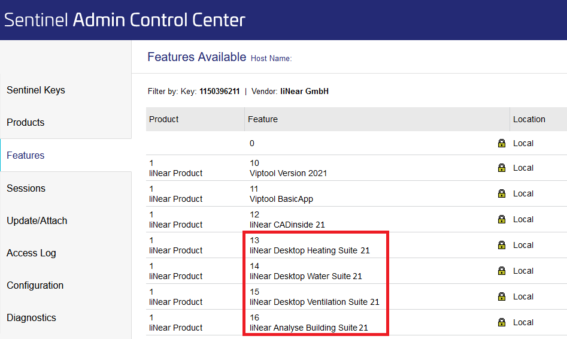This screenshot has width=567, height=339.
Task: Click the Product column header
Action: coord(195,119)
